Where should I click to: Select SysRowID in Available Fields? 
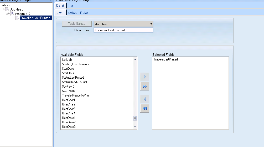(x=69, y=91)
